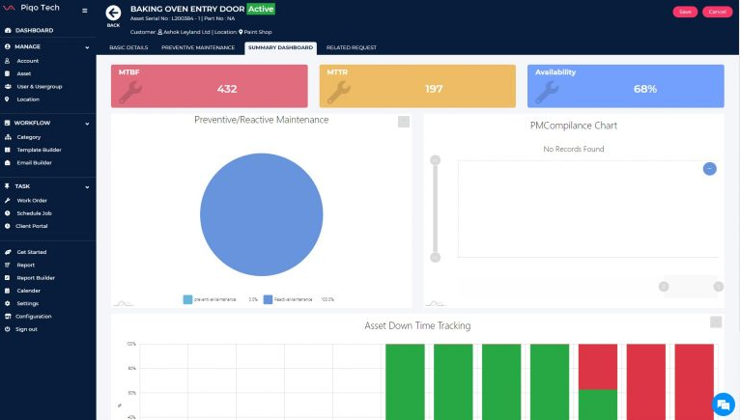Image resolution: width=740 pixels, height=420 pixels.
Task: Click the blue minus icon in PMCompliance chart
Action: 709,168
